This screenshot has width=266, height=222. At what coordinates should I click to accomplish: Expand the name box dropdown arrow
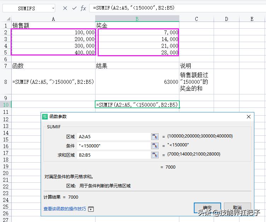coord(53,8)
